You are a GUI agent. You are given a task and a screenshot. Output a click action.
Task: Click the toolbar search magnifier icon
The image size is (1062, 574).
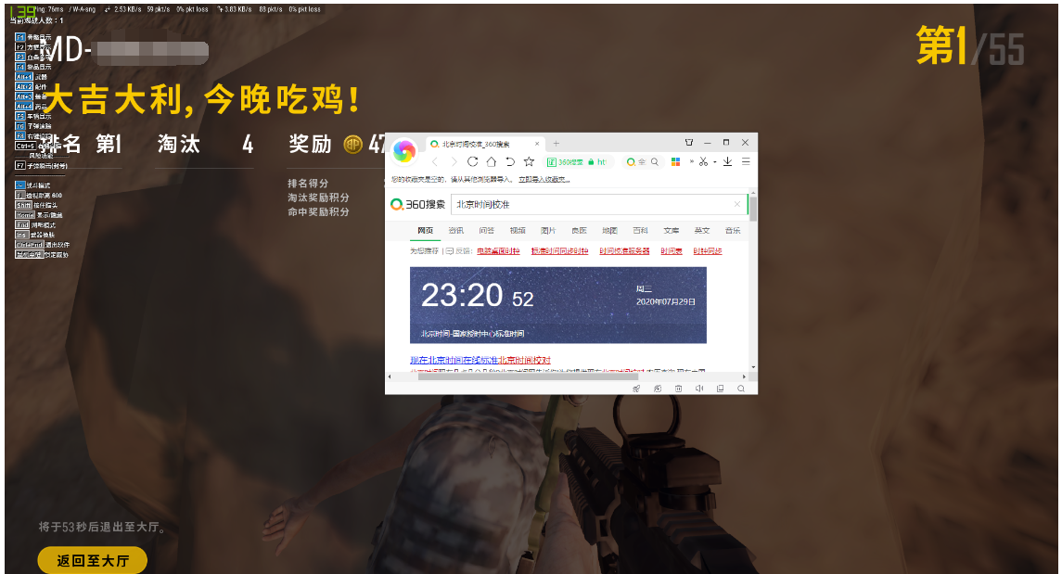654,161
